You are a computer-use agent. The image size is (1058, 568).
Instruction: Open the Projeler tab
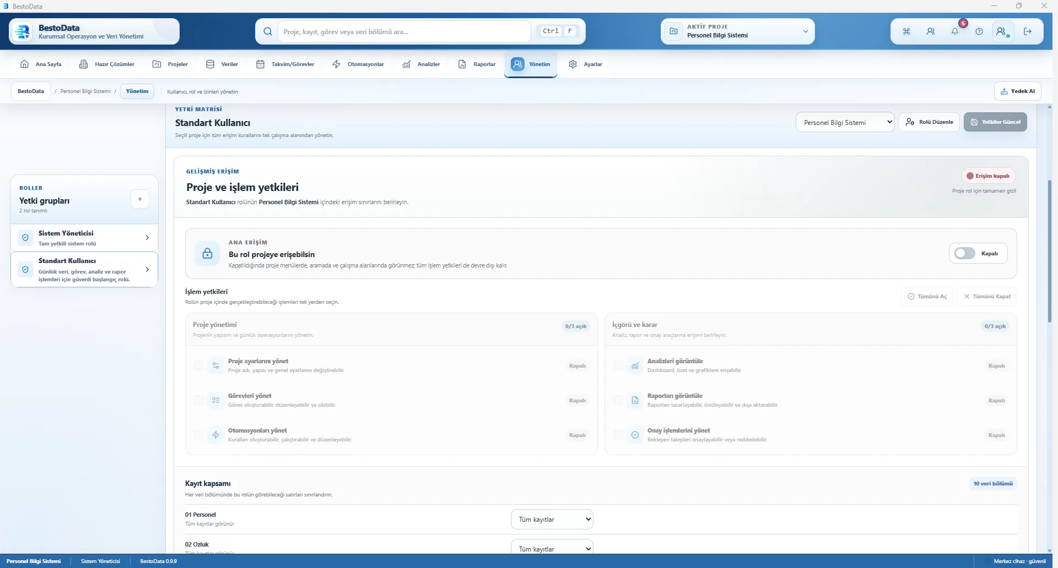[170, 64]
